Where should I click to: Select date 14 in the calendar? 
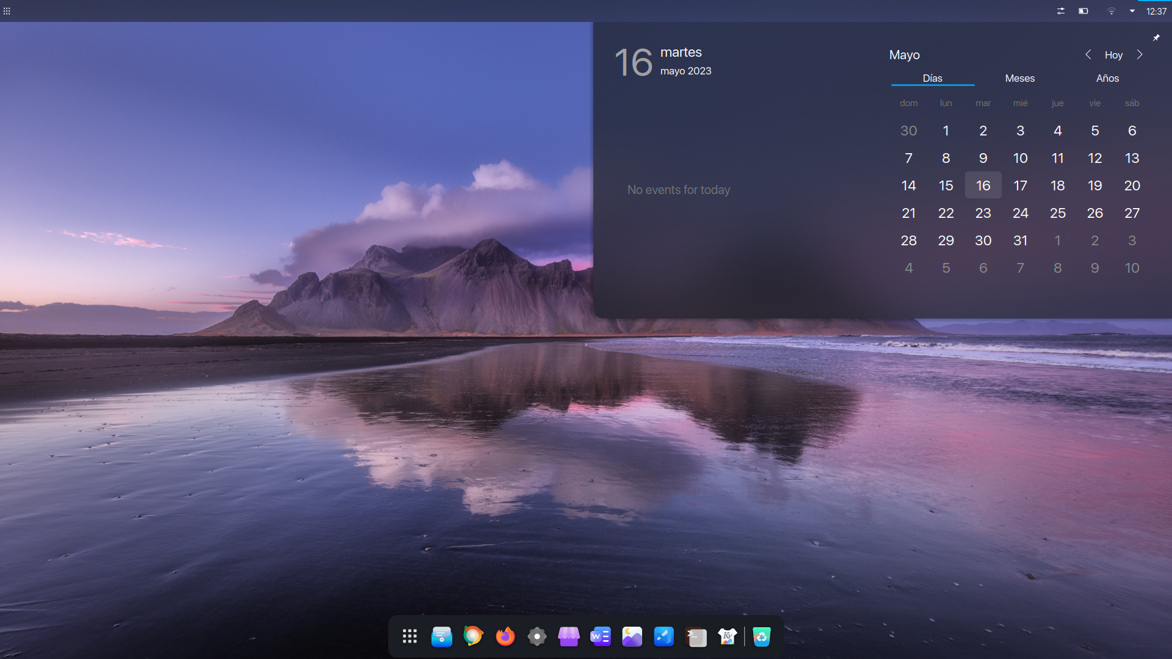pos(908,185)
